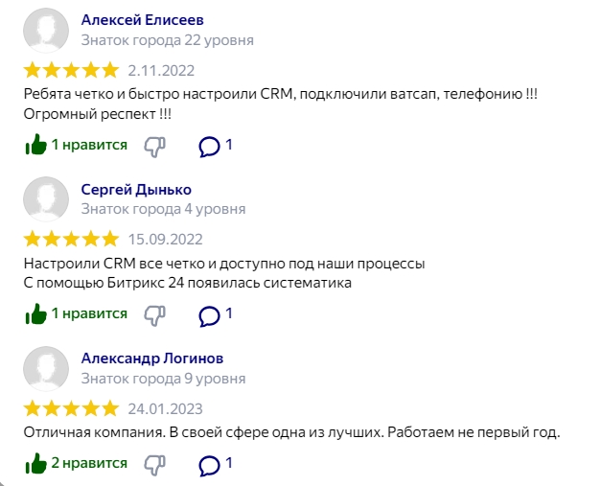Like Алексей Елисеев's review with thumbs up
This screenshot has width=601, height=486.
(x=36, y=145)
